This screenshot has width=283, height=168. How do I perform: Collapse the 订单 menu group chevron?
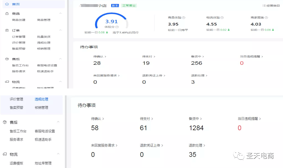(60, 30)
